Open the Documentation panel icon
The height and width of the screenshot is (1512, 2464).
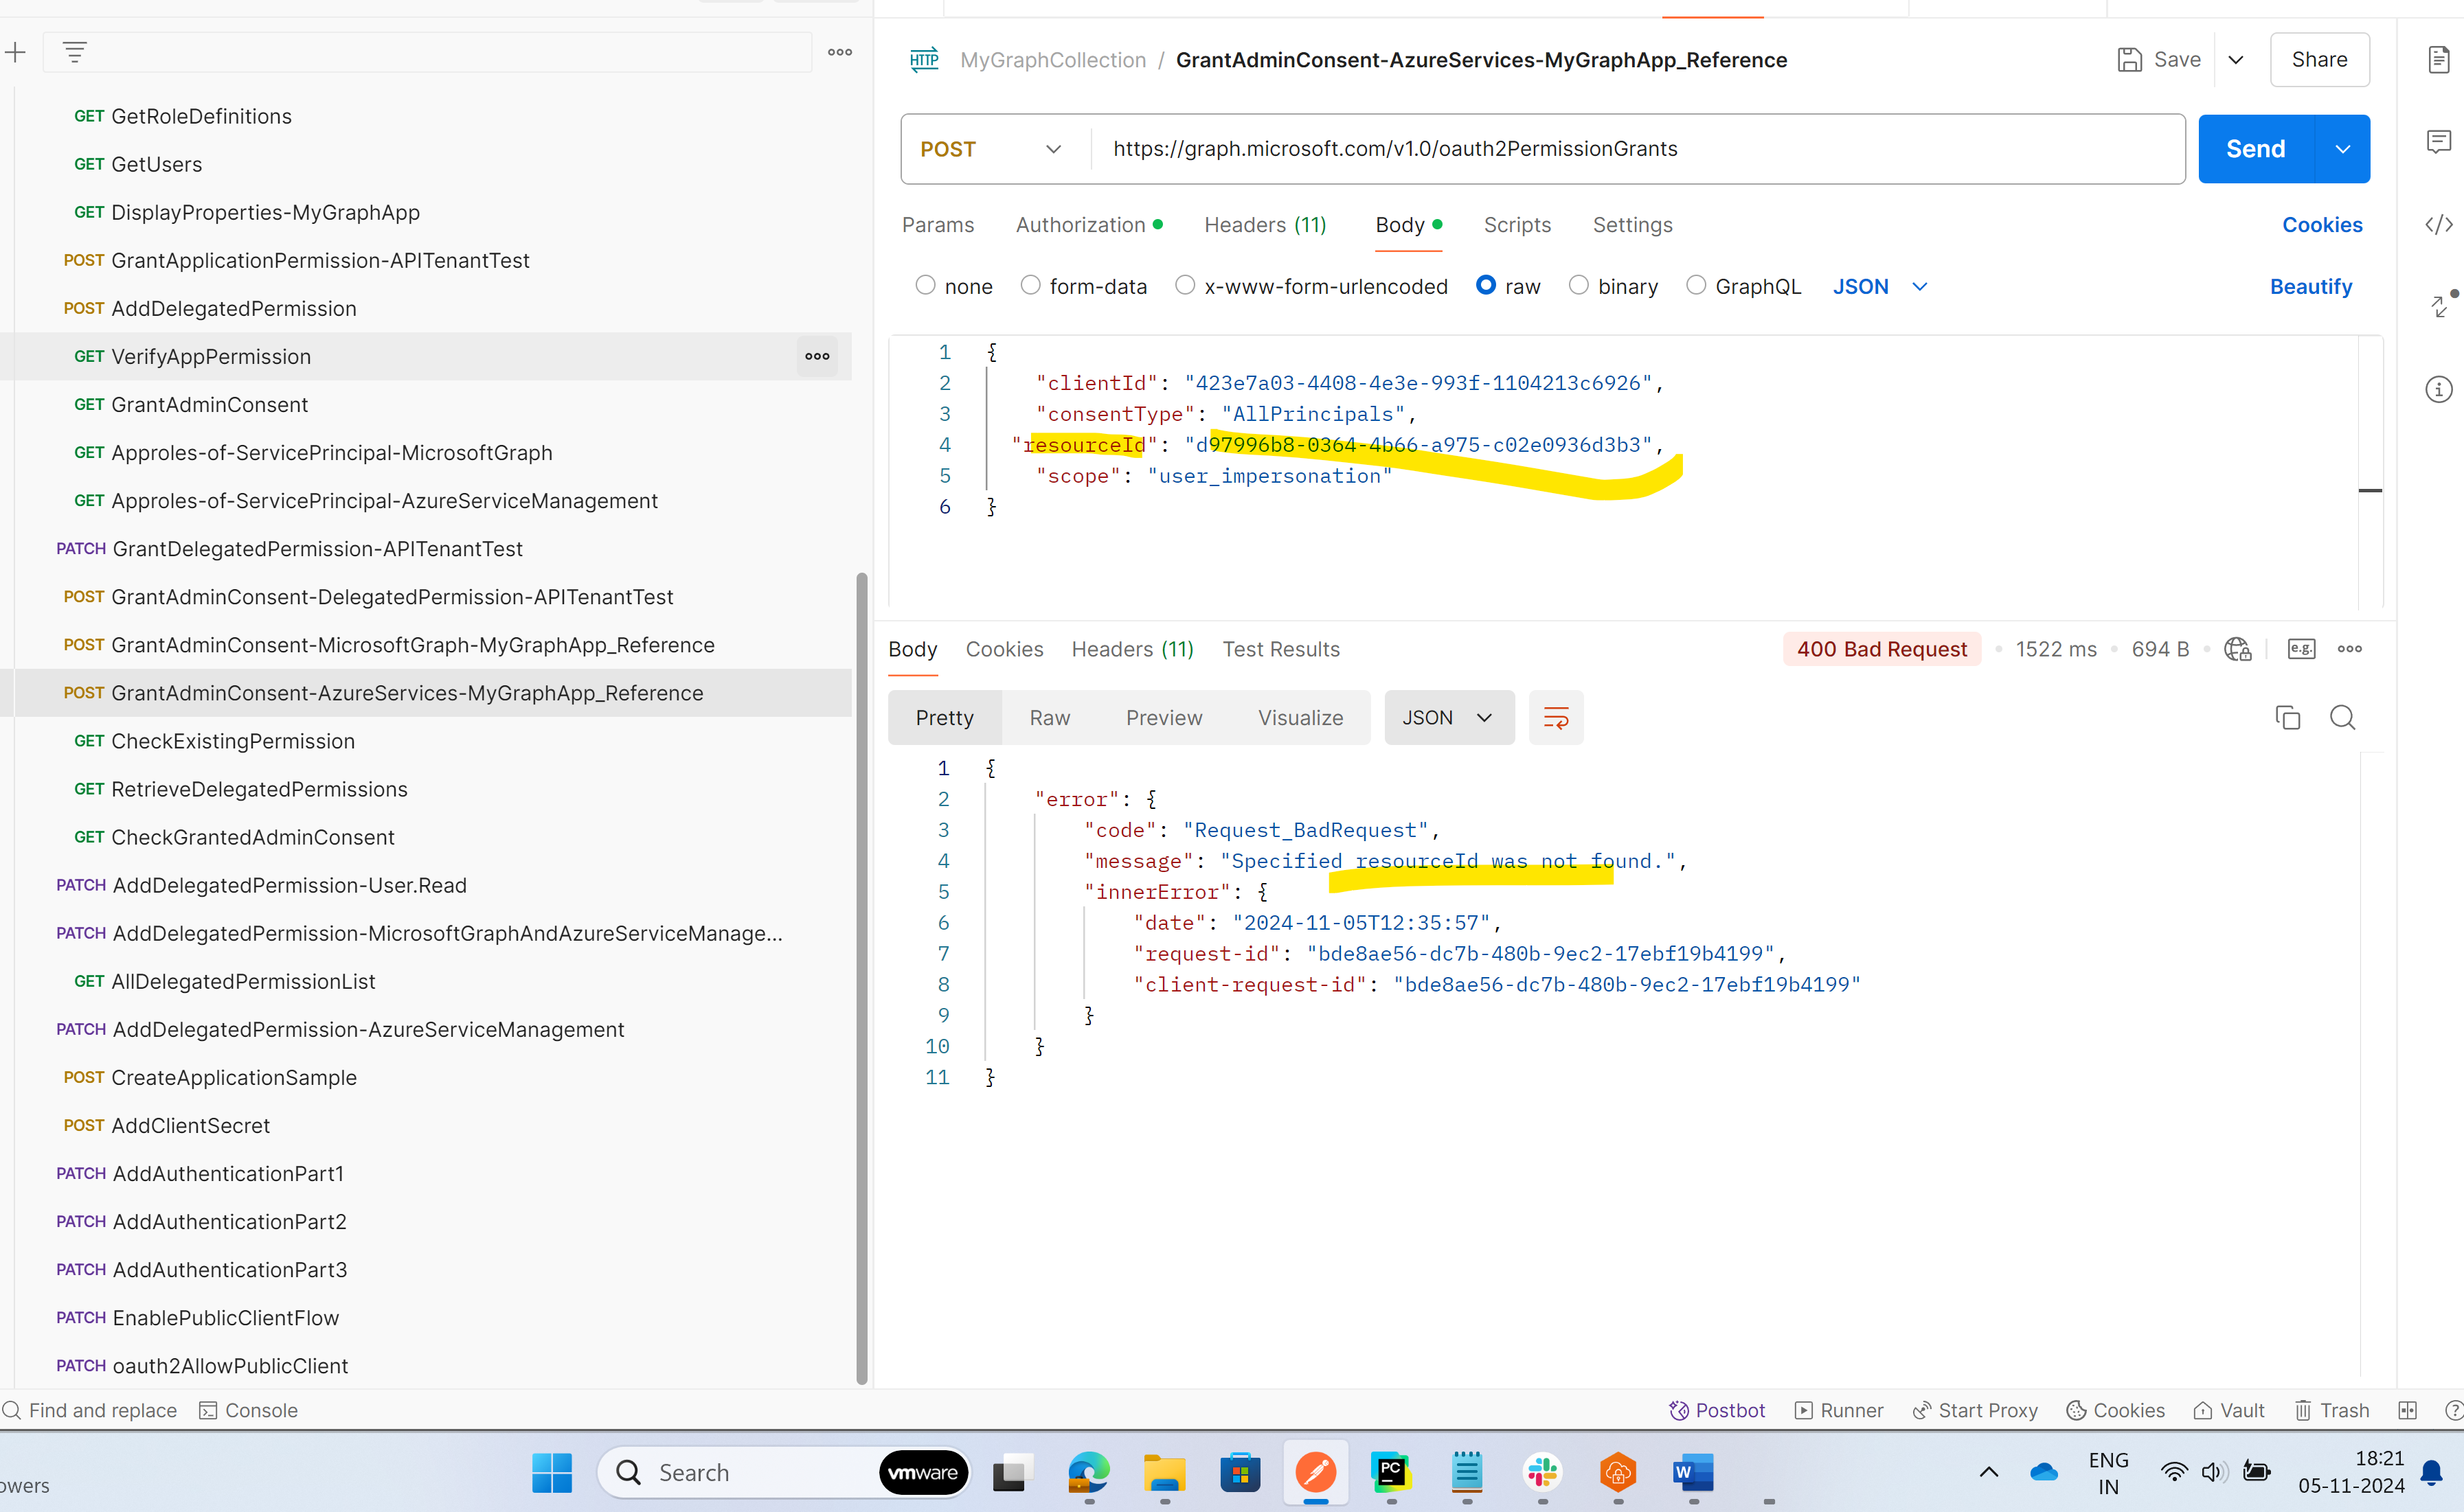tap(2438, 59)
